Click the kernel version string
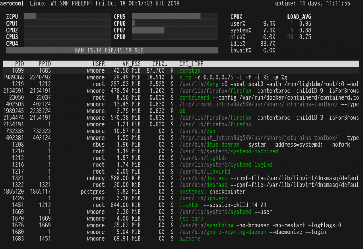The width and height of the screenshot is (363, 249). (x=115, y=3)
